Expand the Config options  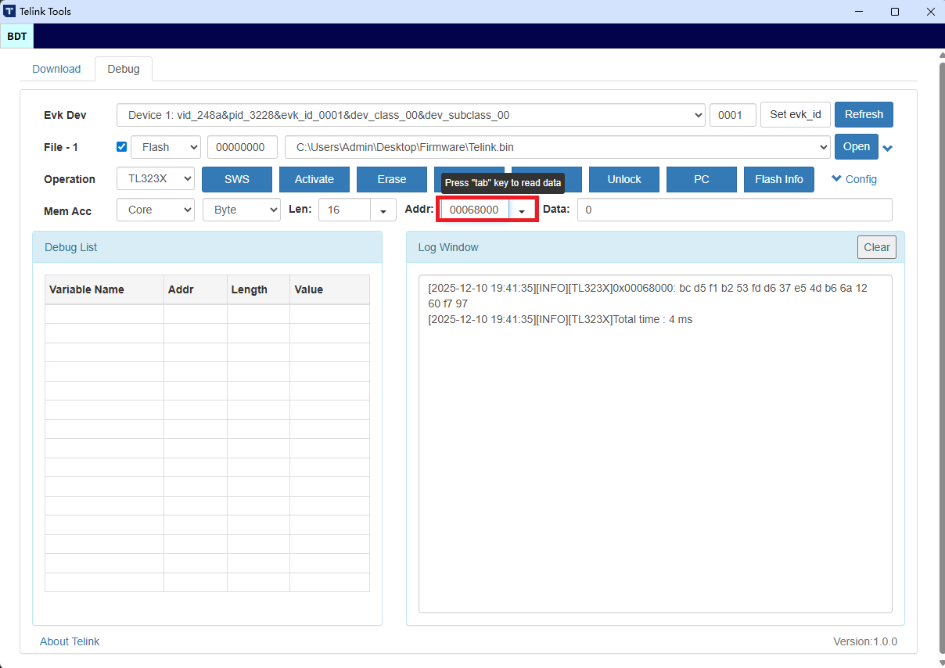(x=853, y=179)
